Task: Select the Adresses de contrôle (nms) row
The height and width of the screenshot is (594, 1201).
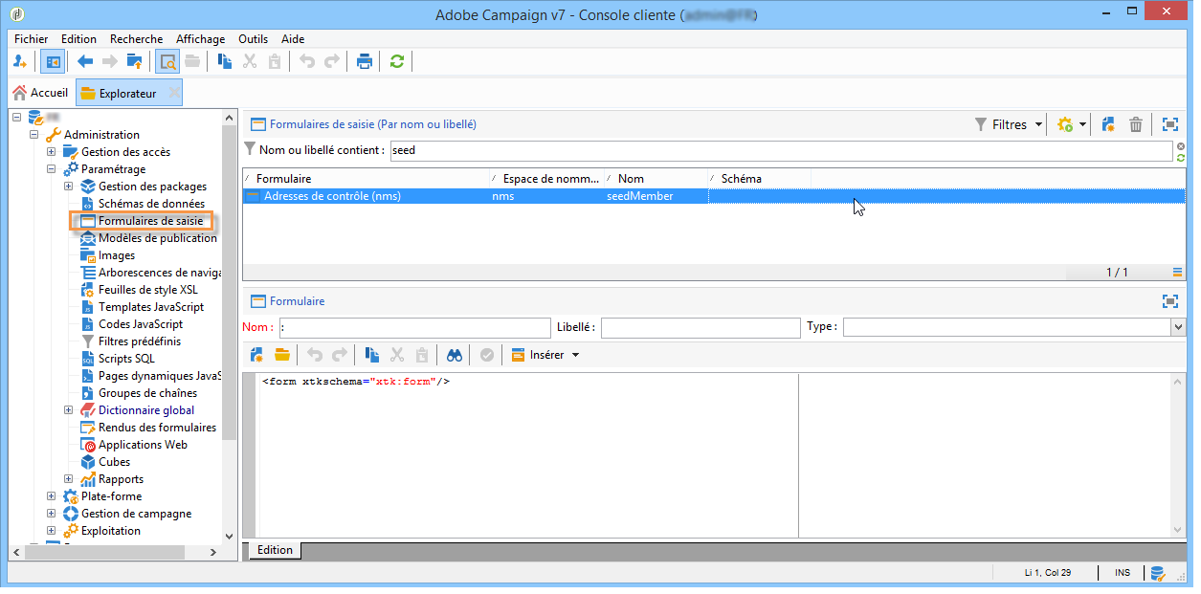Action: [x=713, y=196]
